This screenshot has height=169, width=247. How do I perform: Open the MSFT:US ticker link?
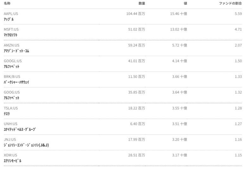pyautogui.click(x=11, y=29)
